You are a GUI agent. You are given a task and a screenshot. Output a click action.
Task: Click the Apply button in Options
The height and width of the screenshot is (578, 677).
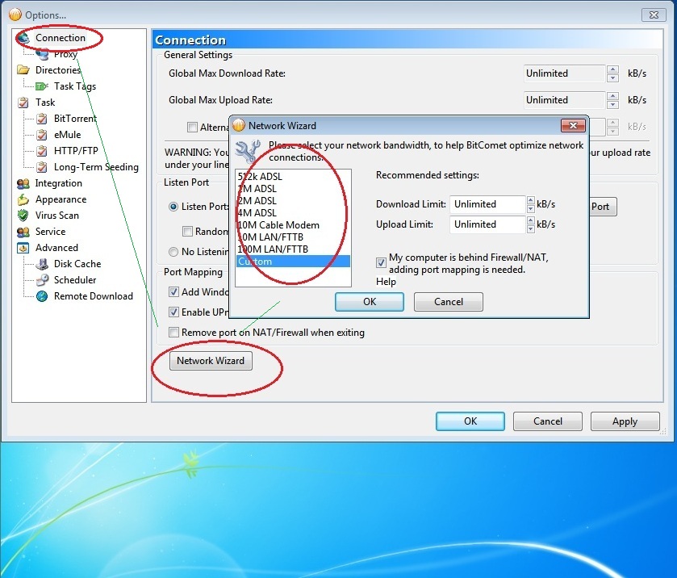(x=625, y=421)
